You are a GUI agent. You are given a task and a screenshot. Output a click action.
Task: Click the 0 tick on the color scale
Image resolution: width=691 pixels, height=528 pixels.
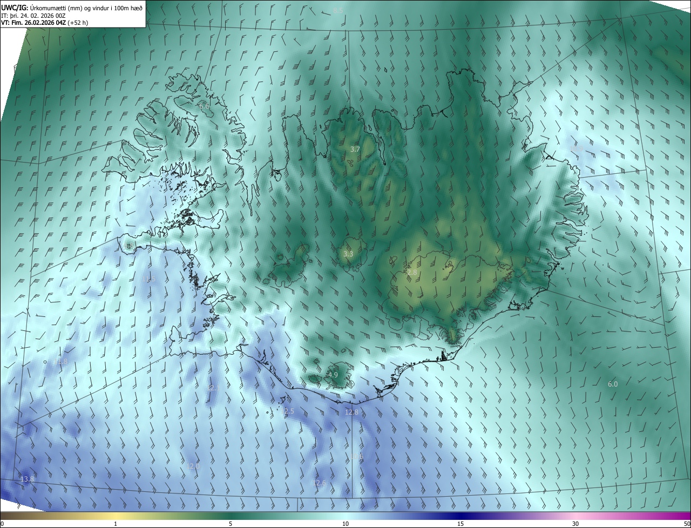click(x=2, y=524)
